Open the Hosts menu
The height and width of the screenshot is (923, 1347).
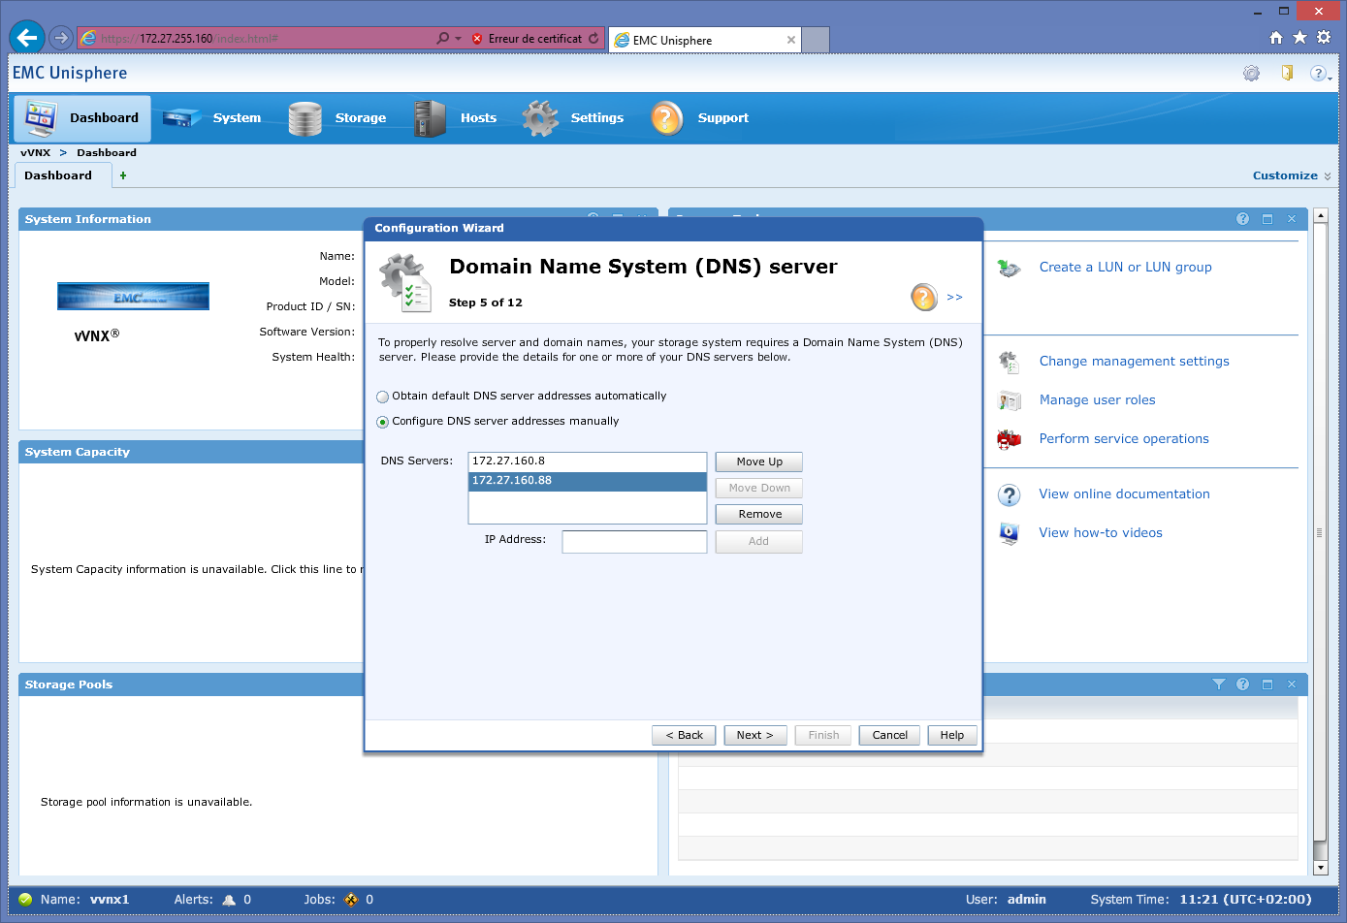[x=456, y=118]
